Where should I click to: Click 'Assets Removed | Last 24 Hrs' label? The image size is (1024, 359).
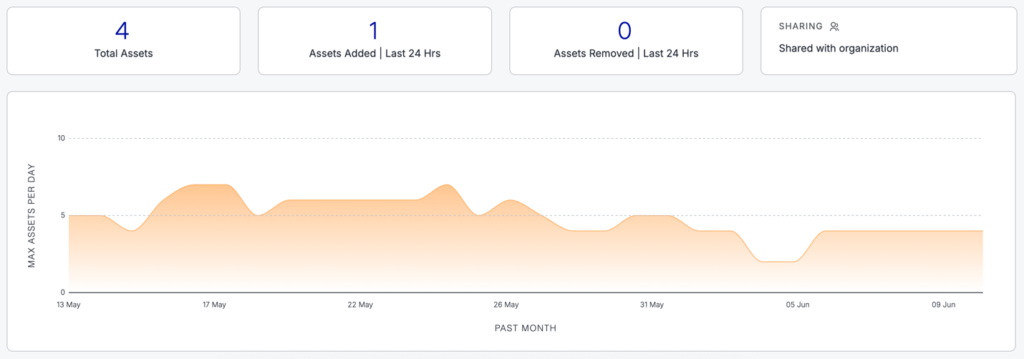coord(626,54)
